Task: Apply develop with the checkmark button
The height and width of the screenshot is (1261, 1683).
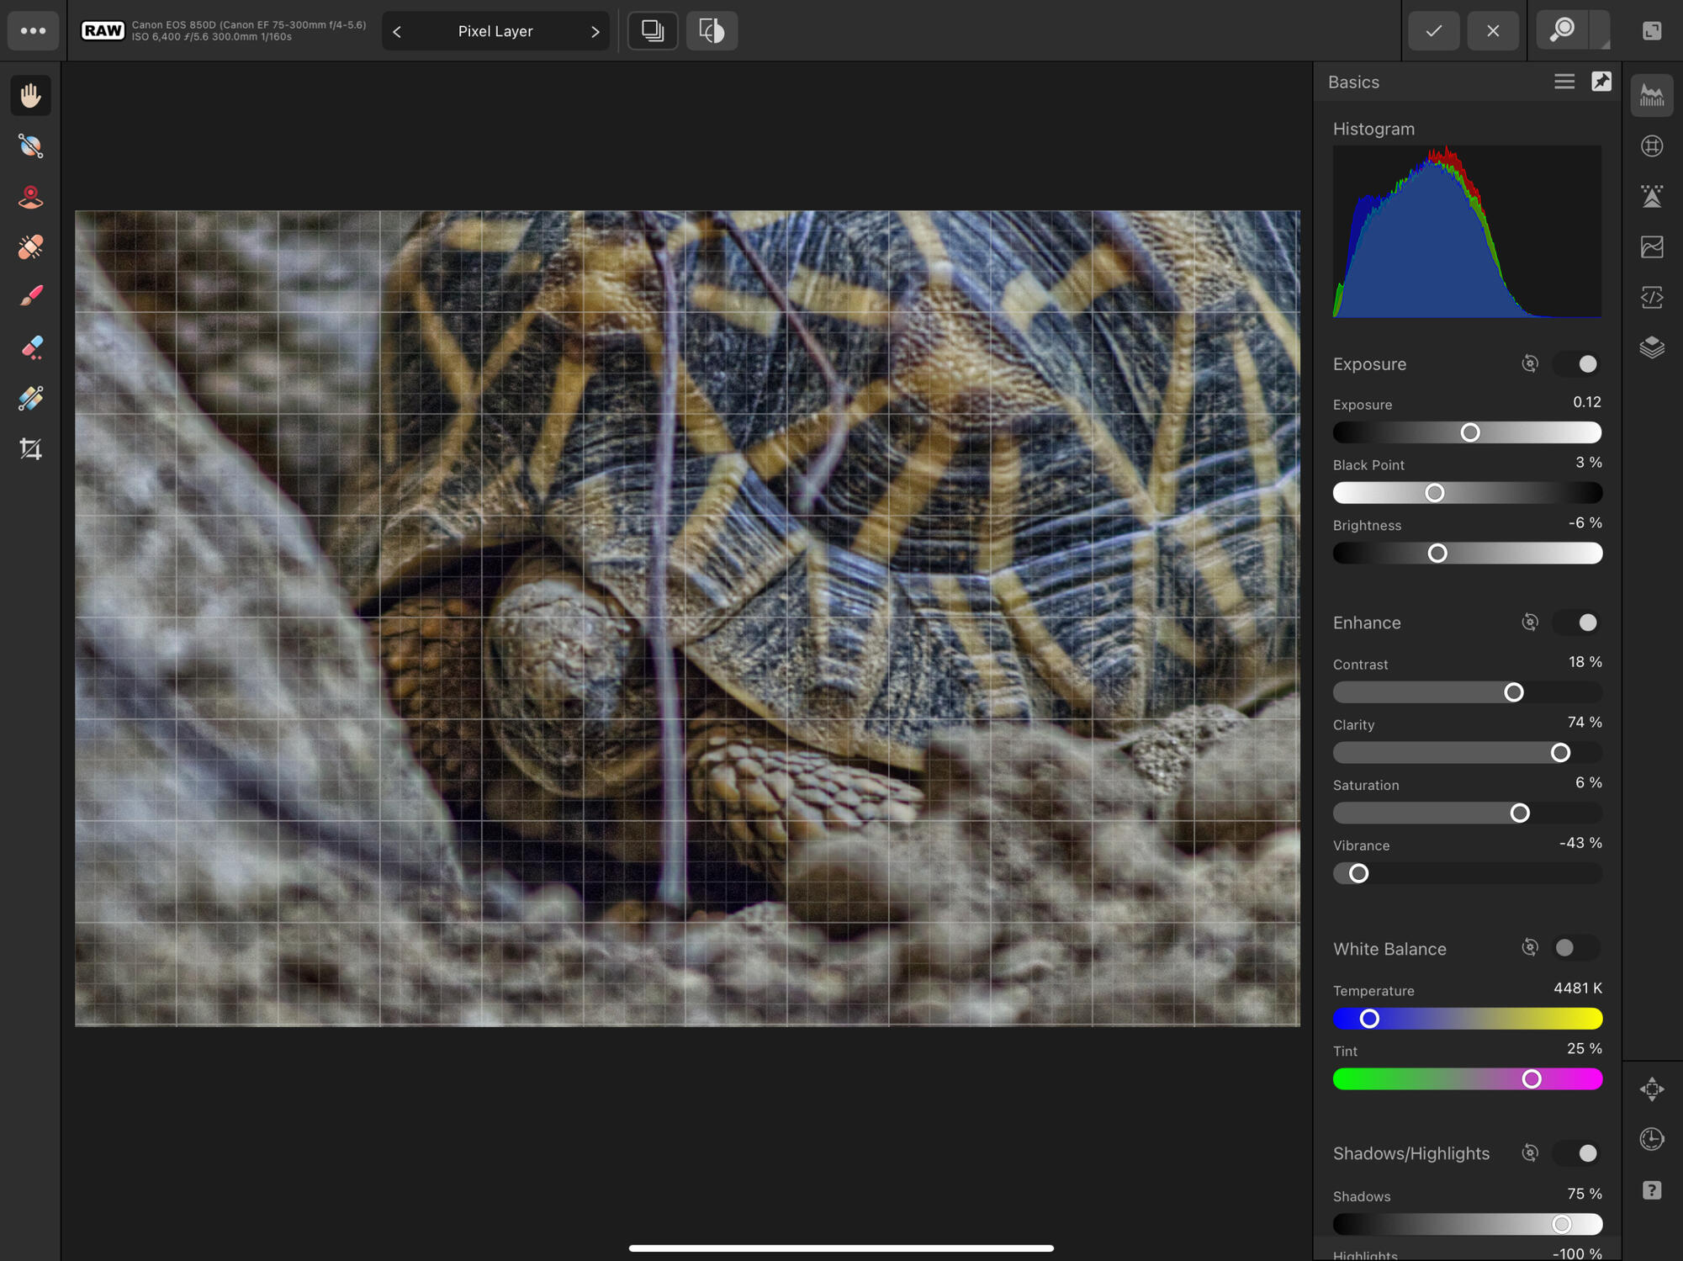Action: coord(1434,31)
